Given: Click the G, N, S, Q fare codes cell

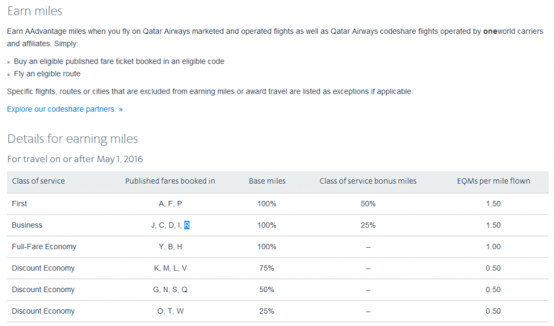Looking at the screenshot, I should 171,290.
